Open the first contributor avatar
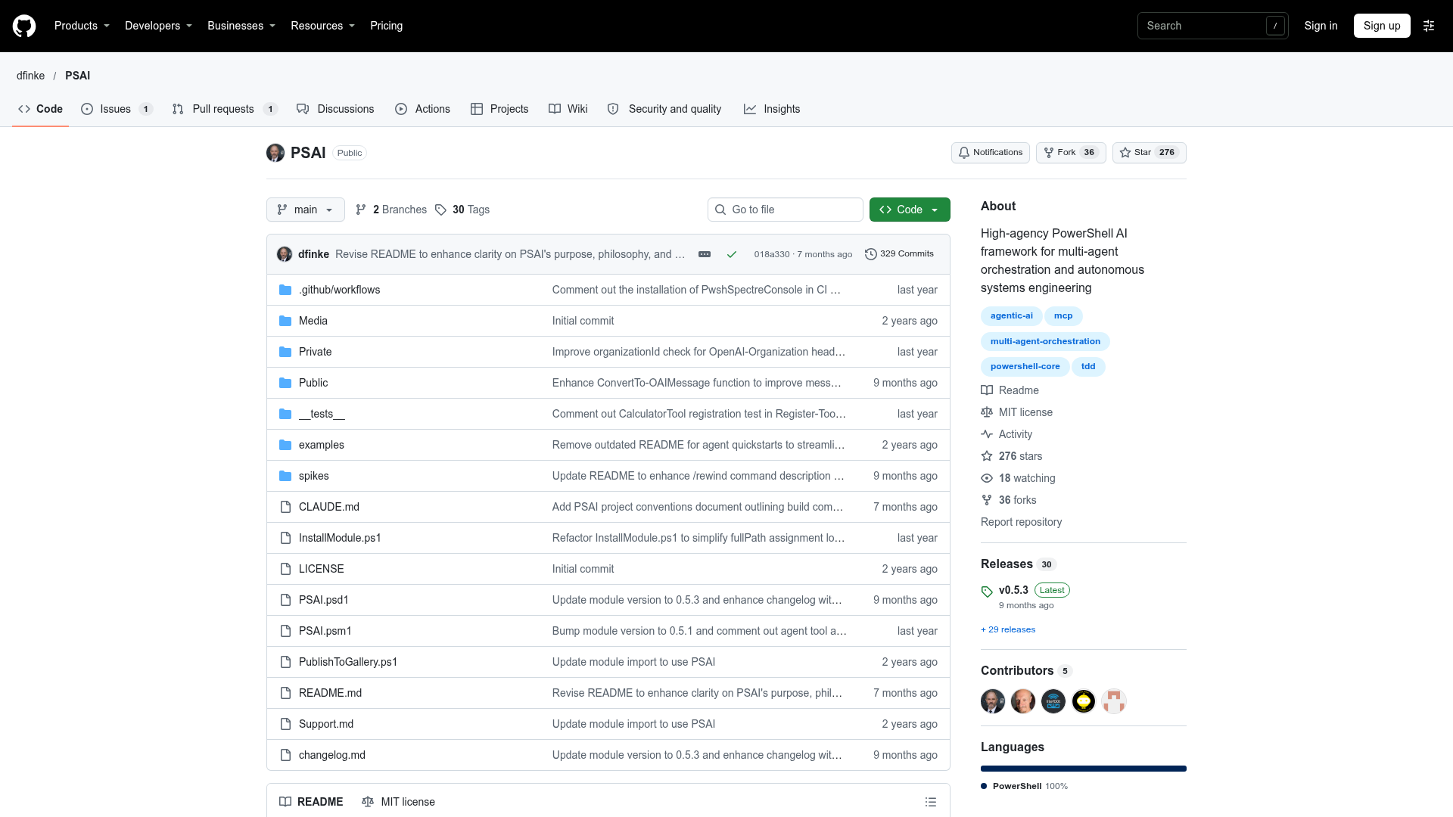 993,701
